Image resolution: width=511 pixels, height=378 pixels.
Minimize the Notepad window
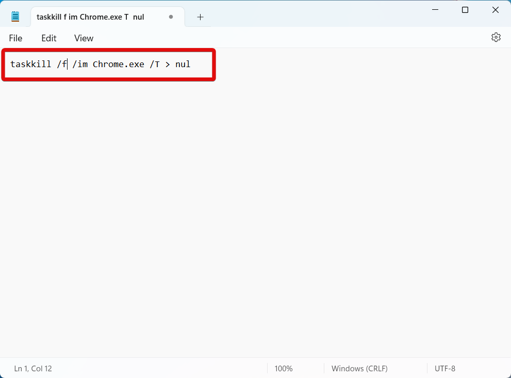point(435,10)
